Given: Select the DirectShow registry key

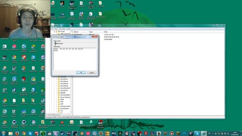Looking at the screenshot, I should (x=64, y=90).
